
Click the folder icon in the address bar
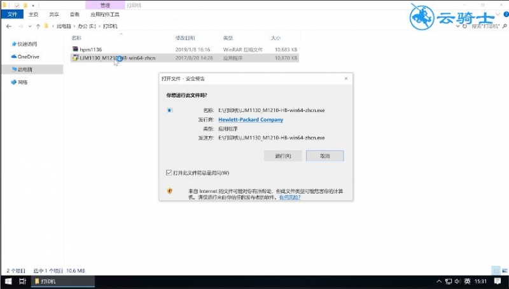coord(46,26)
